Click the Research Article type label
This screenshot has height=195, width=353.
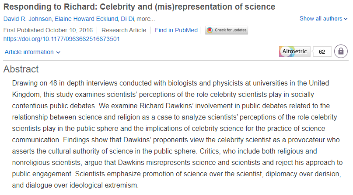pos(126,30)
